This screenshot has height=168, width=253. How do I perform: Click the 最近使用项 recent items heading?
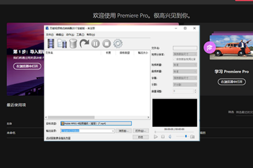click(x=16, y=105)
